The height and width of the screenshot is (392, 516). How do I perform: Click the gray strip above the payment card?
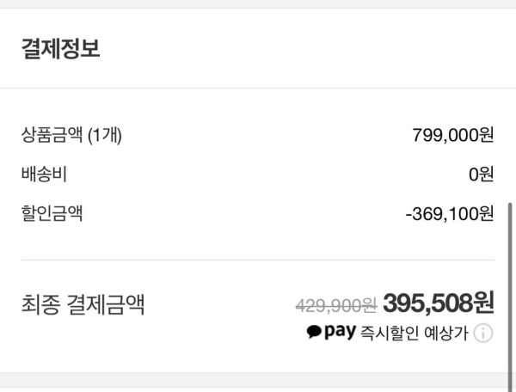258,3
